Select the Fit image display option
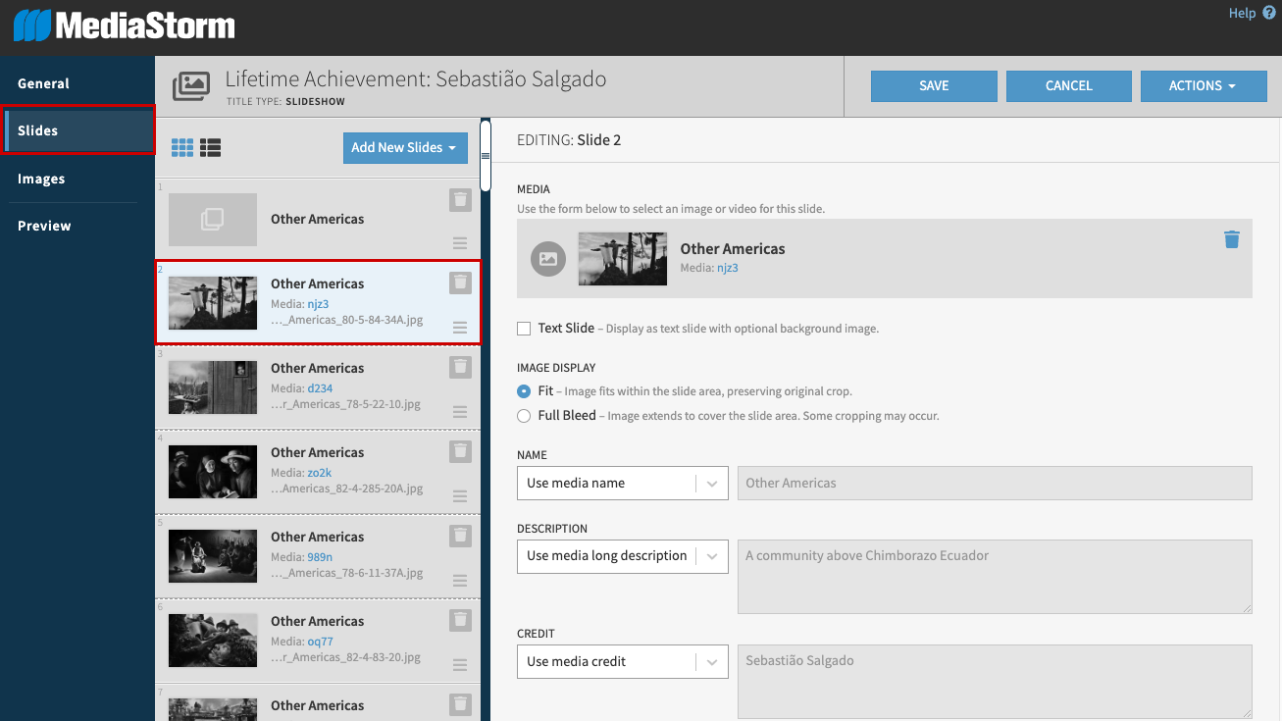 524,391
